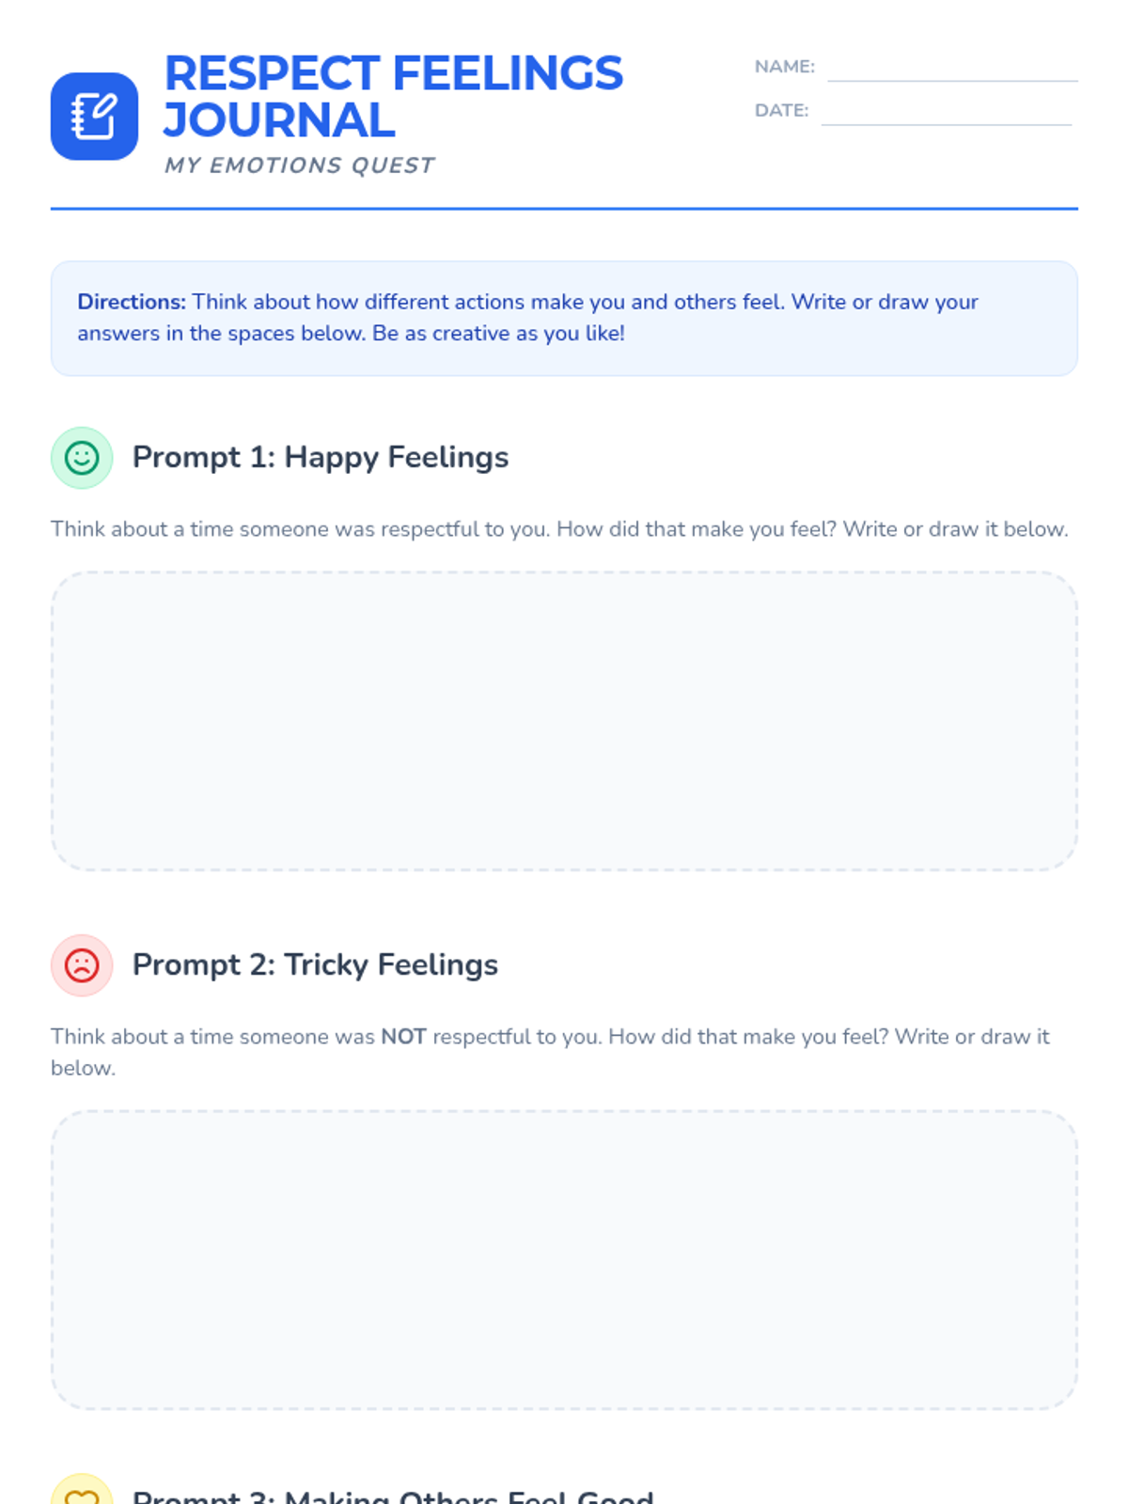The width and height of the screenshot is (1128, 1504).
Task: Click the green smiley face icon
Action: tap(82, 458)
